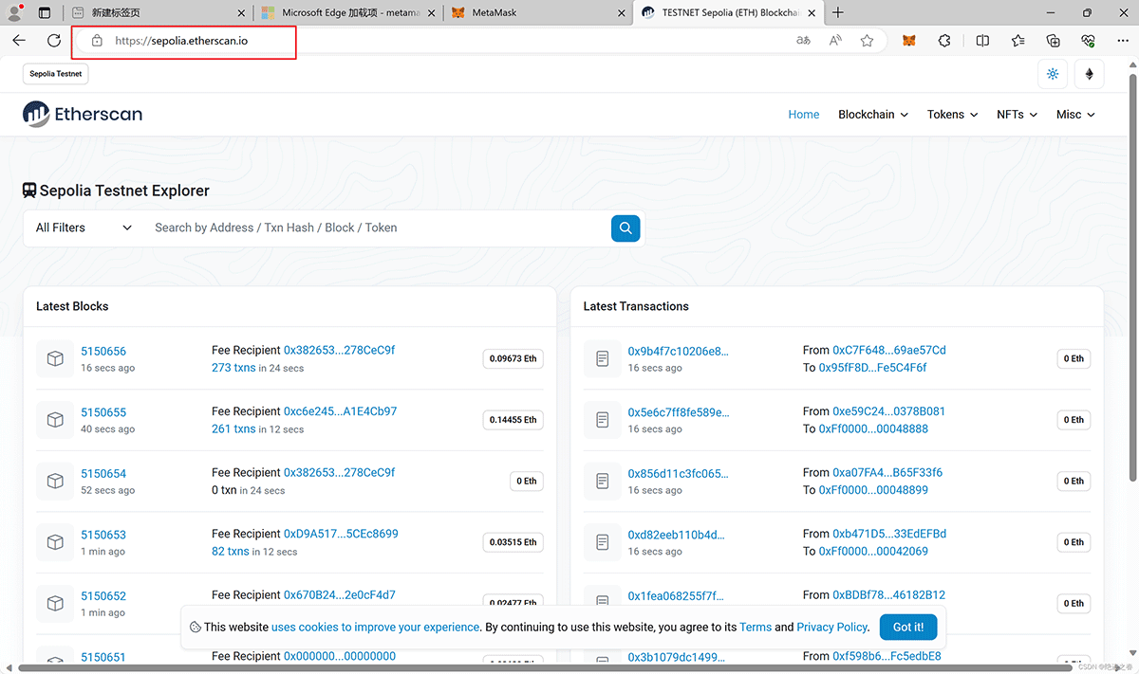
Task: Click the block cube icon for 5150656
Action: (55, 358)
